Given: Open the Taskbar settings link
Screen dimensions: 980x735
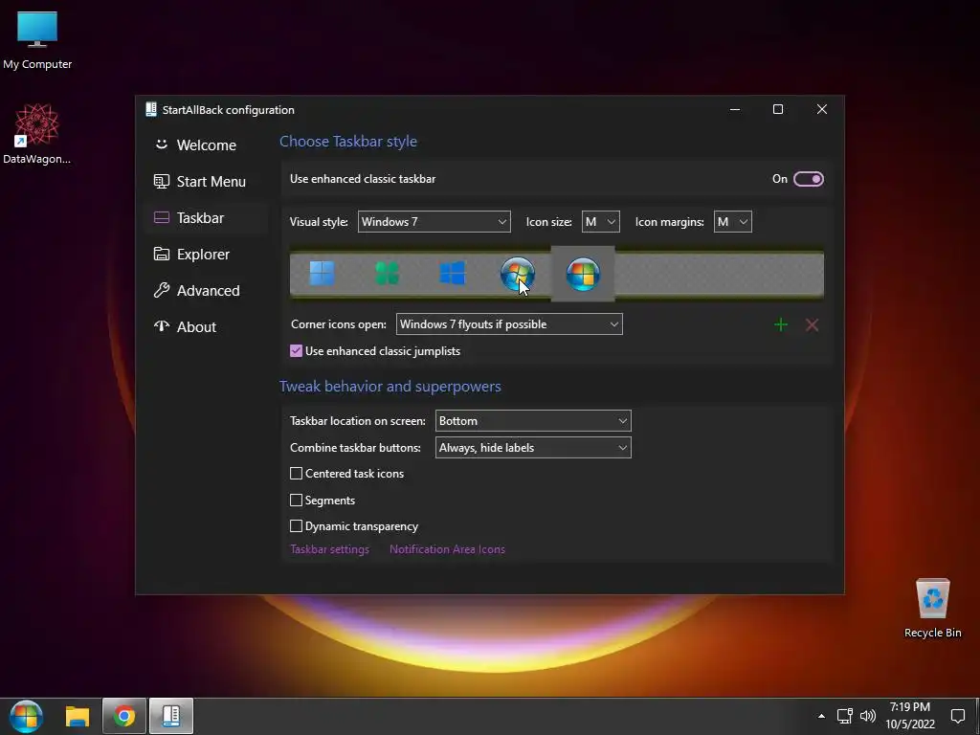Looking at the screenshot, I should (x=329, y=549).
